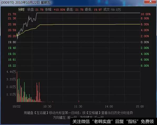Click the 3.33万 volume axis label
This screenshot has width=157, height=125.
click(11, 79)
